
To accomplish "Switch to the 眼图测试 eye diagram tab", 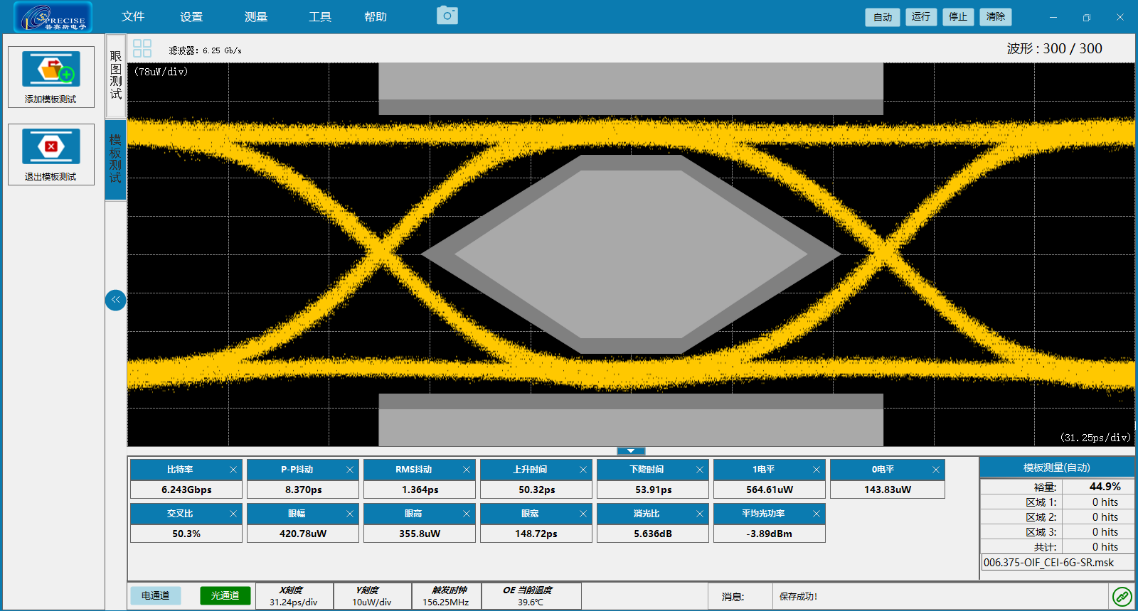I will pyautogui.click(x=115, y=75).
